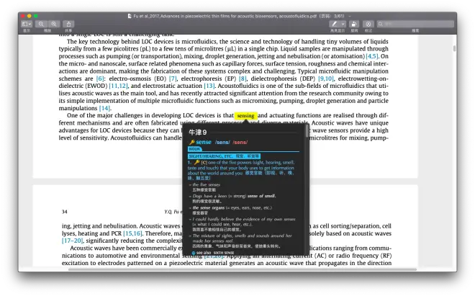Viewport: 475px width, 296px height.
Task: Open the sidebar view options menu
Action: [x=27, y=24]
